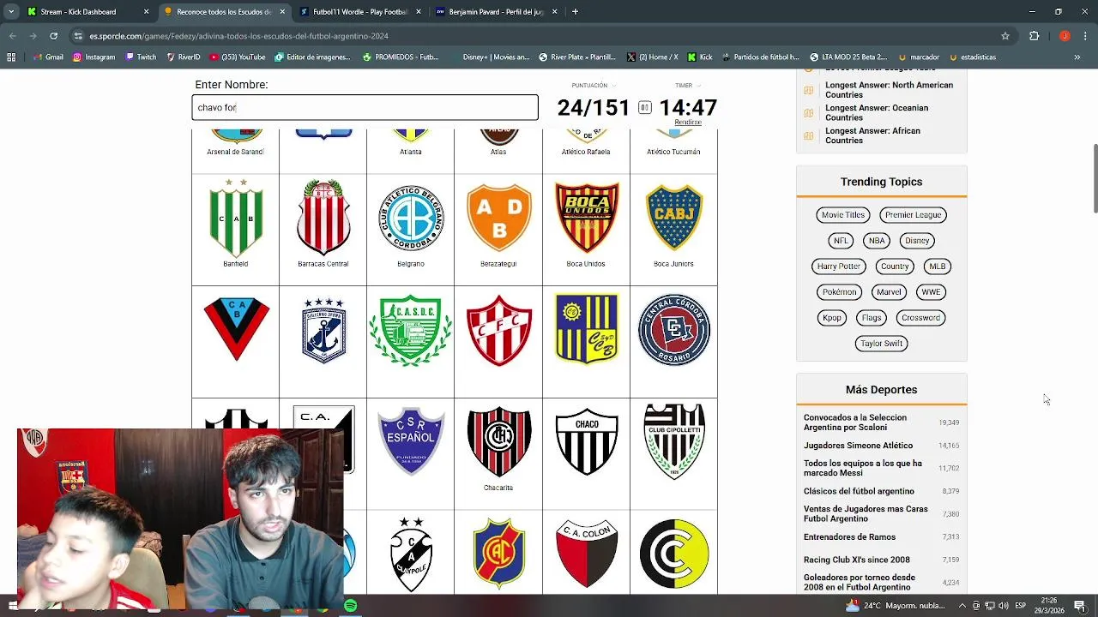
Task: Go back to the previous page
Action: 12,36
